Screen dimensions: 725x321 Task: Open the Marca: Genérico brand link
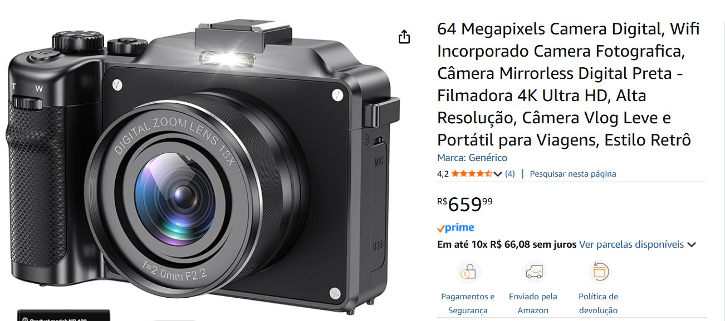[x=472, y=158]
